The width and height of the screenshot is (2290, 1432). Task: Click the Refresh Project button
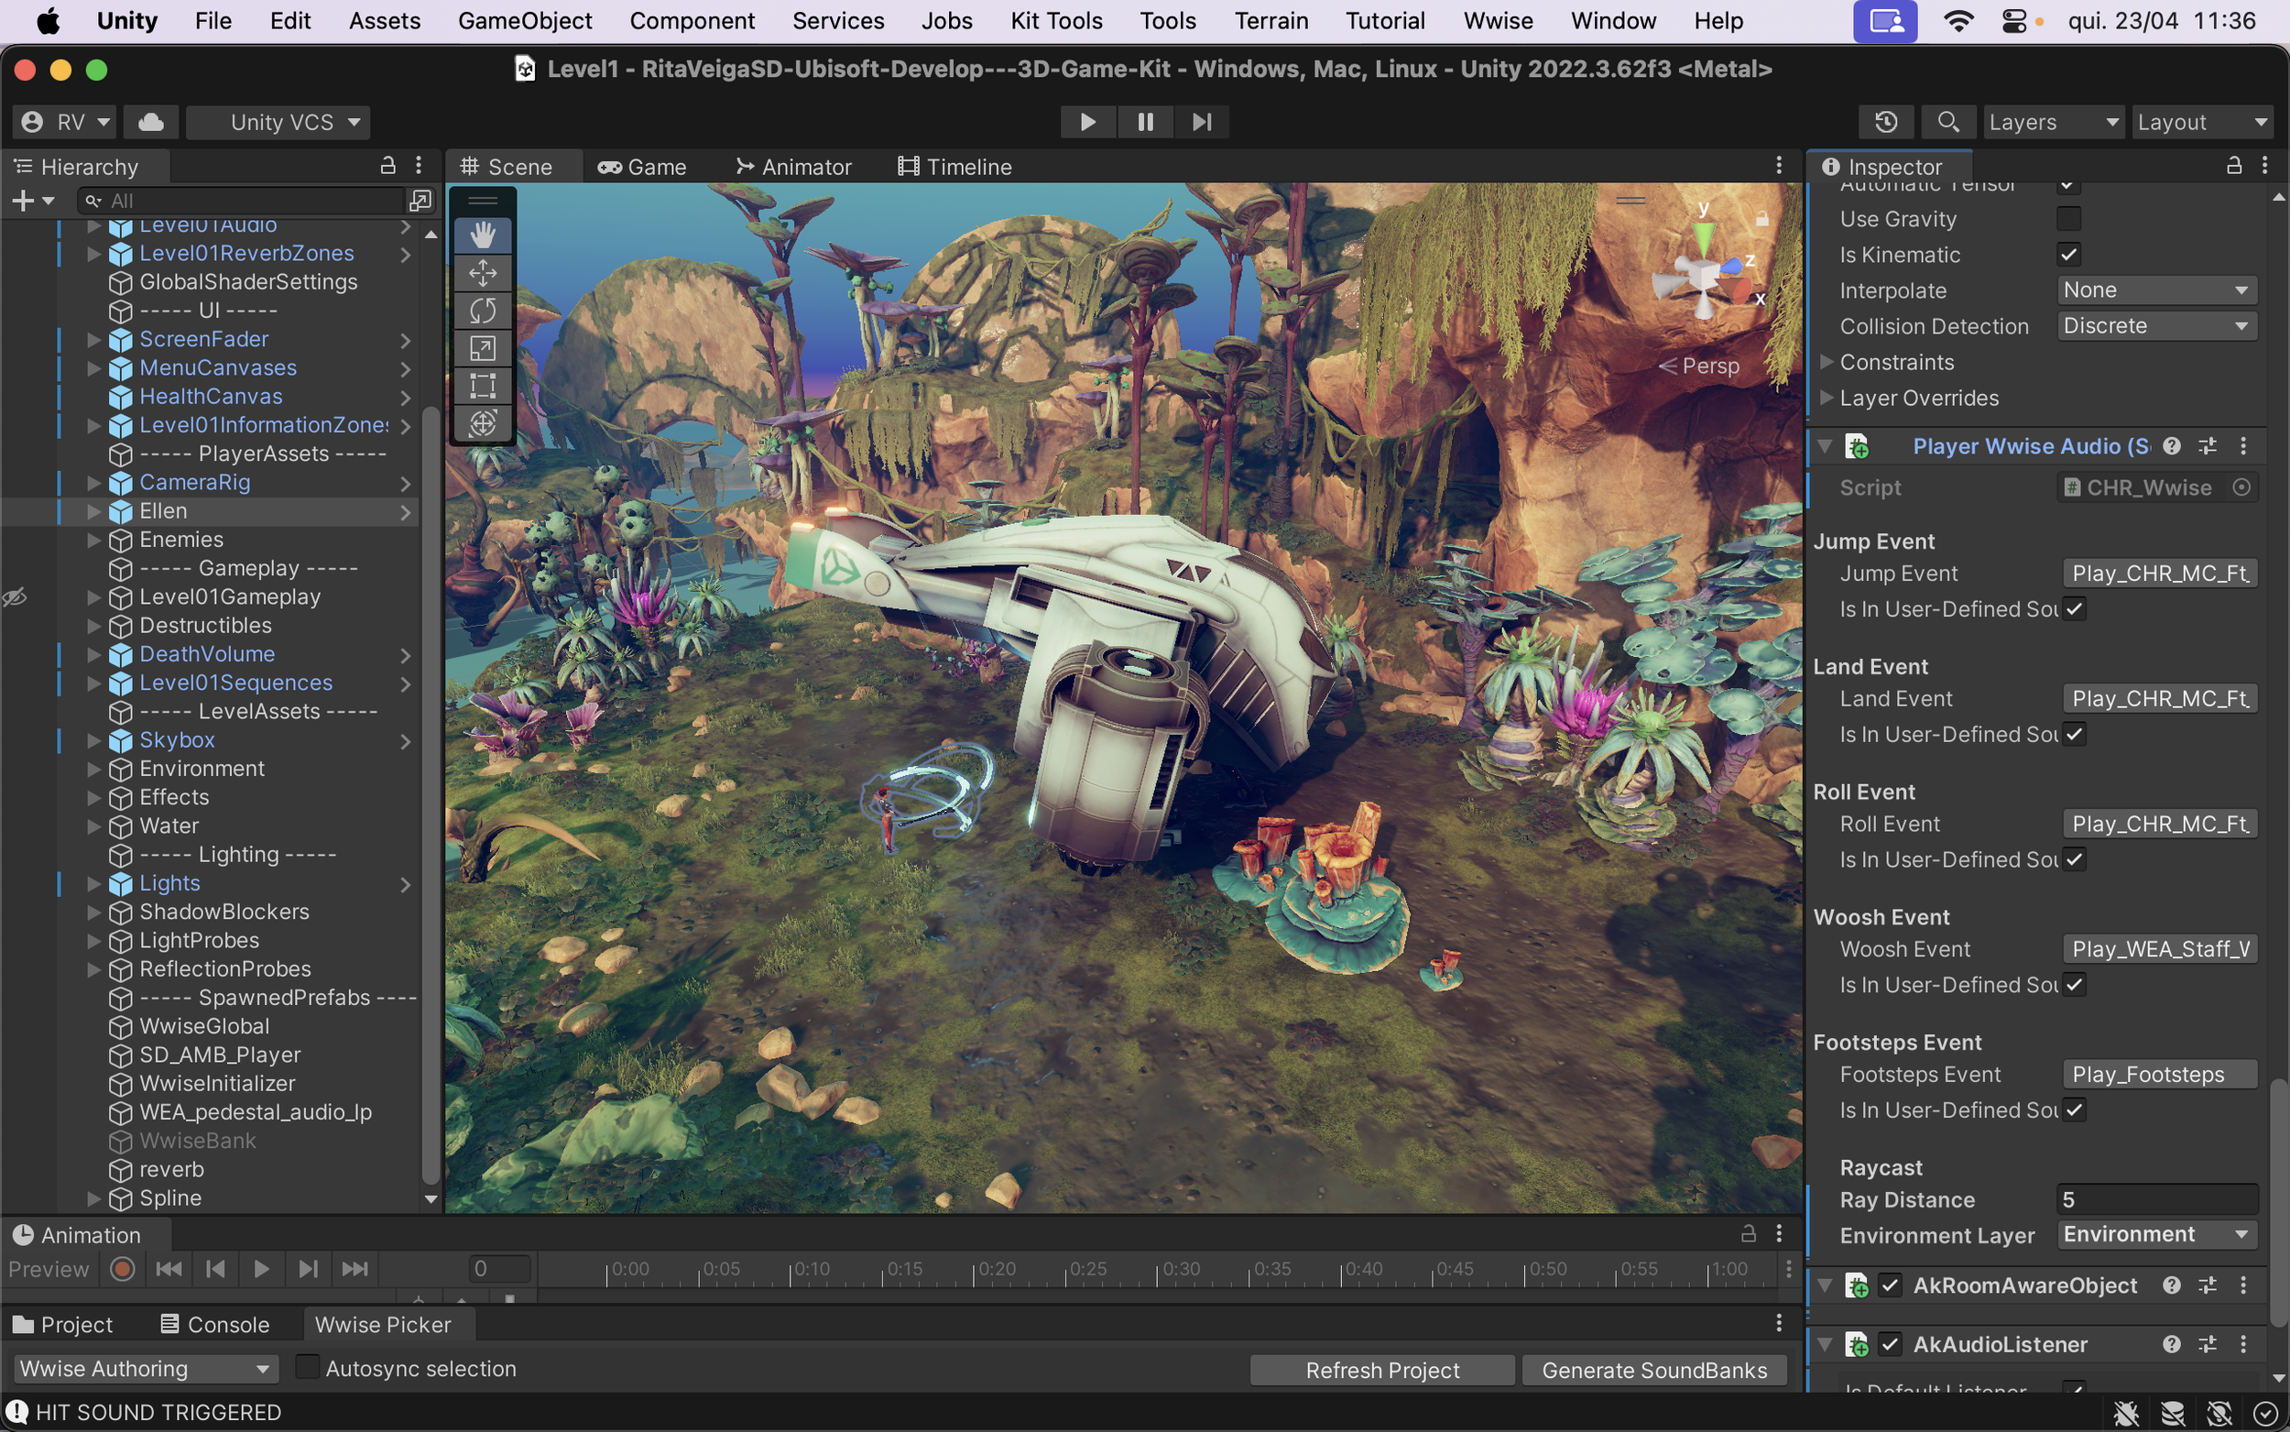click(1381, 1370)
